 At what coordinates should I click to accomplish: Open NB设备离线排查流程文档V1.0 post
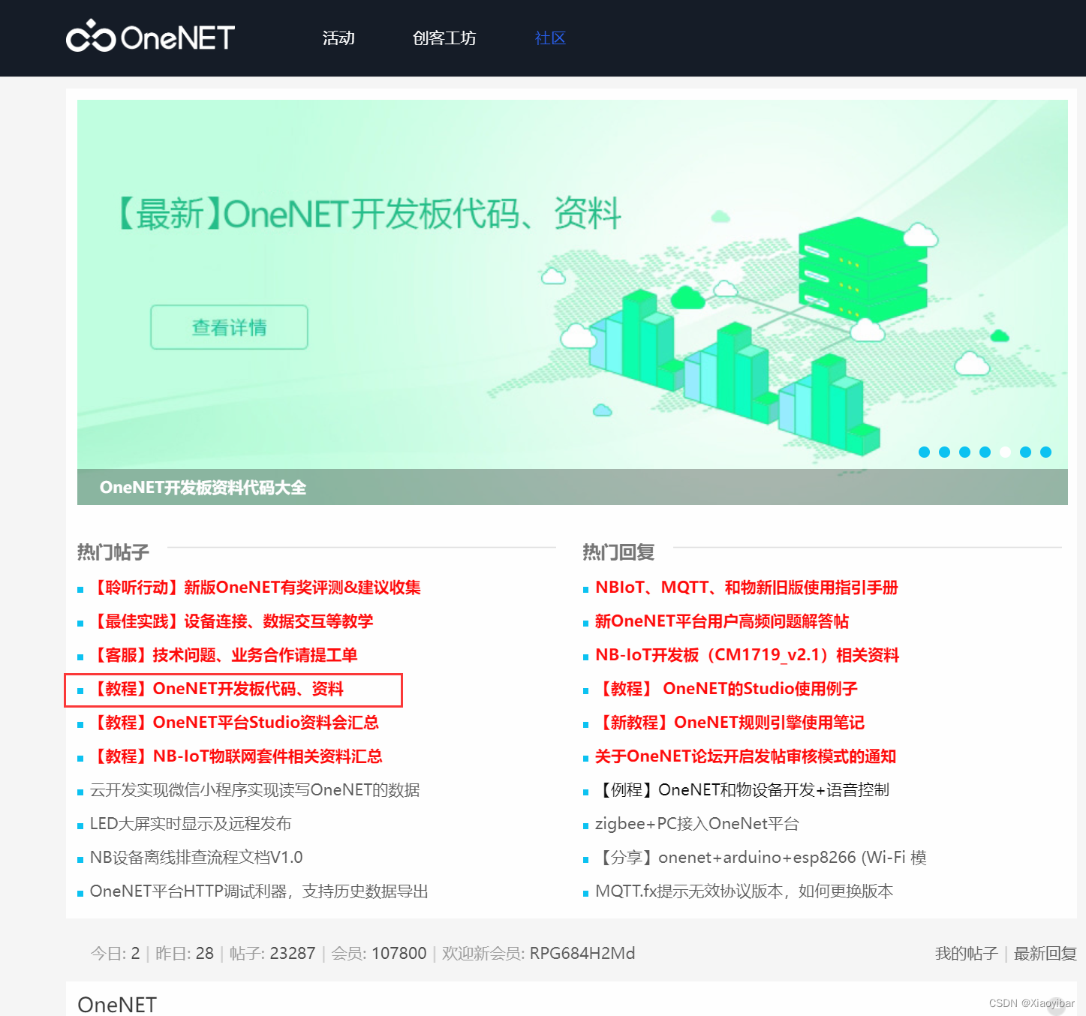point(197,858)
